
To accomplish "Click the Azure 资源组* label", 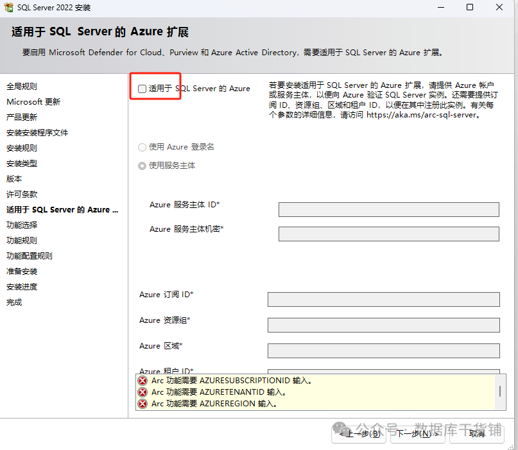I will tap(164, 320).
